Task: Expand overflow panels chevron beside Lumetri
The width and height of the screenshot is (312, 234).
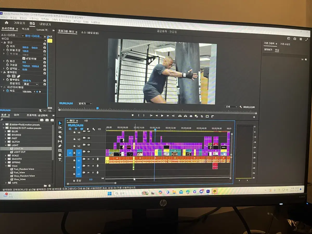Action: 54,30
